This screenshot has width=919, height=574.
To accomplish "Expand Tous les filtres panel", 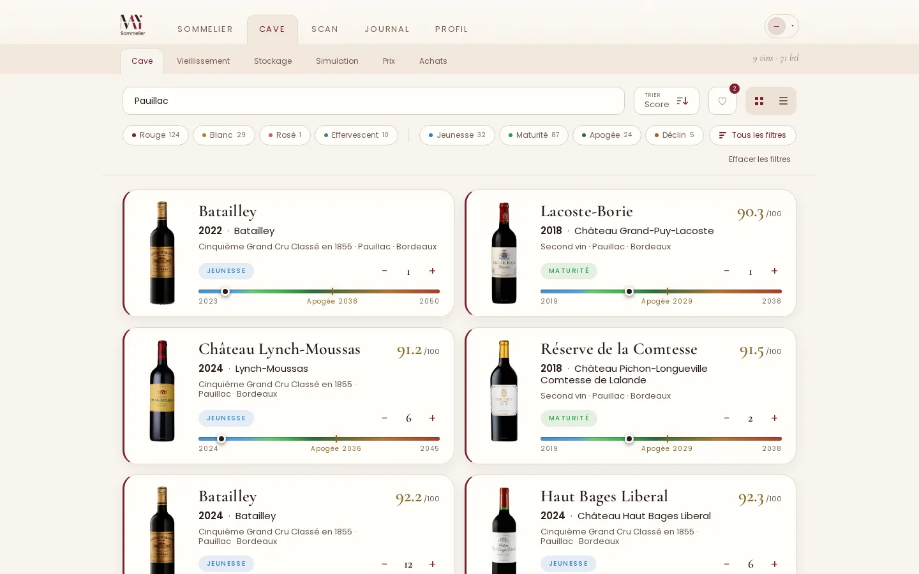I will 752,135.
